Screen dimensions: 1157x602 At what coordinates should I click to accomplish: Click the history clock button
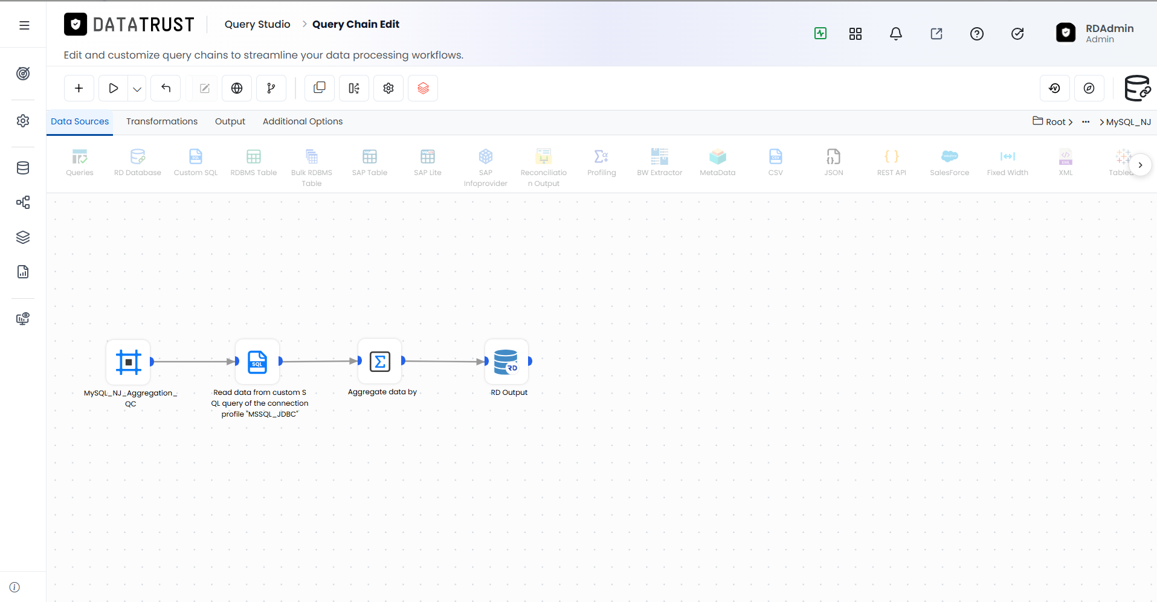coord(1055,88)
